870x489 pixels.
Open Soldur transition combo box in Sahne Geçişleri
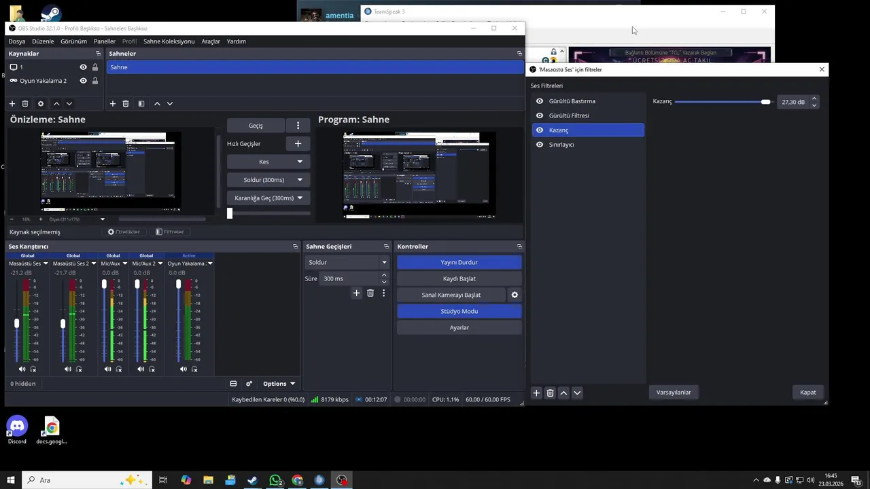click(347, 262)
